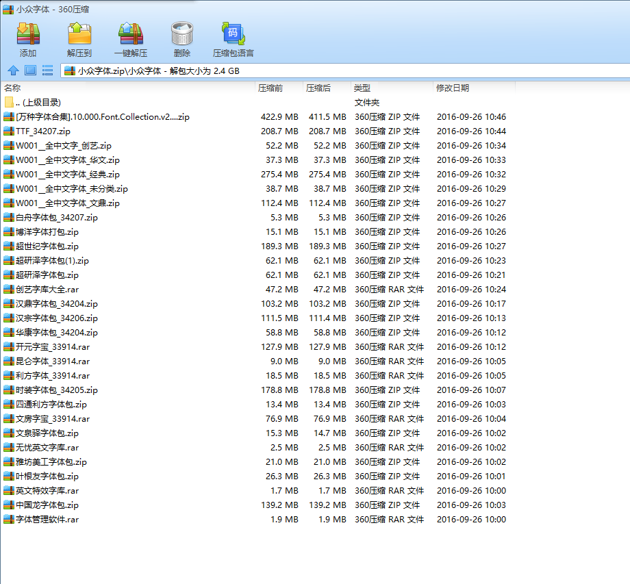The height and width of the screenshot is (584, 630).
Task: Click the 2016-09-26 10:01 date cell
Action: [471, 477]
